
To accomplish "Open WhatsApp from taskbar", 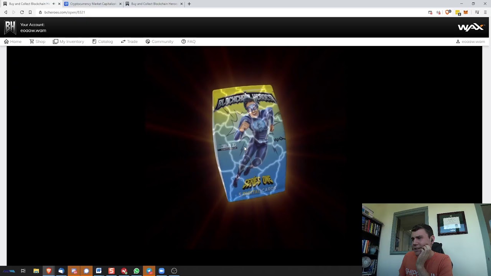I will pos(136,271).
